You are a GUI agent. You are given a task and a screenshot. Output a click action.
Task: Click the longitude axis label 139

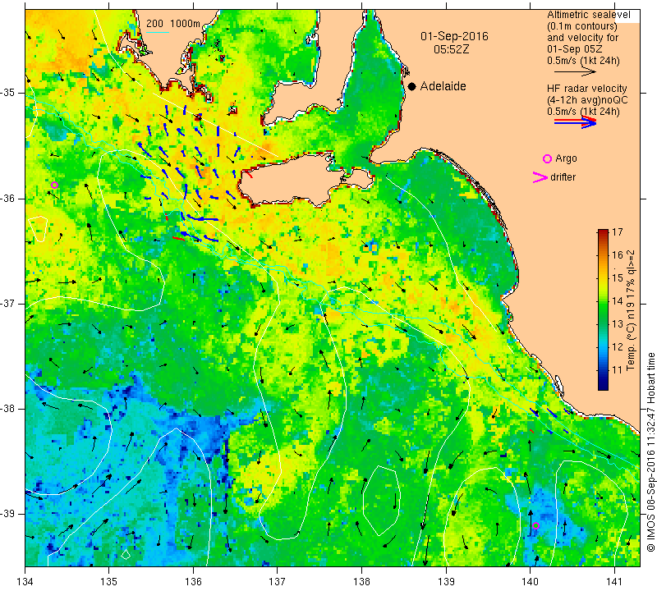[x=446, y=581]
